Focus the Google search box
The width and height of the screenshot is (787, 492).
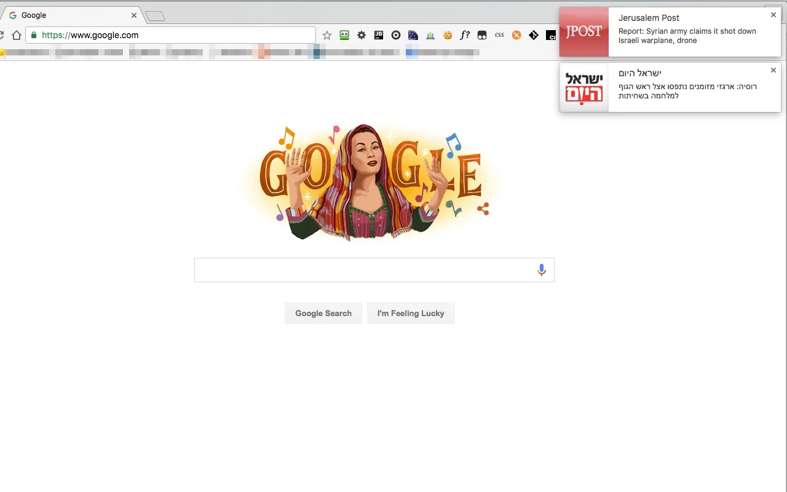374,270
